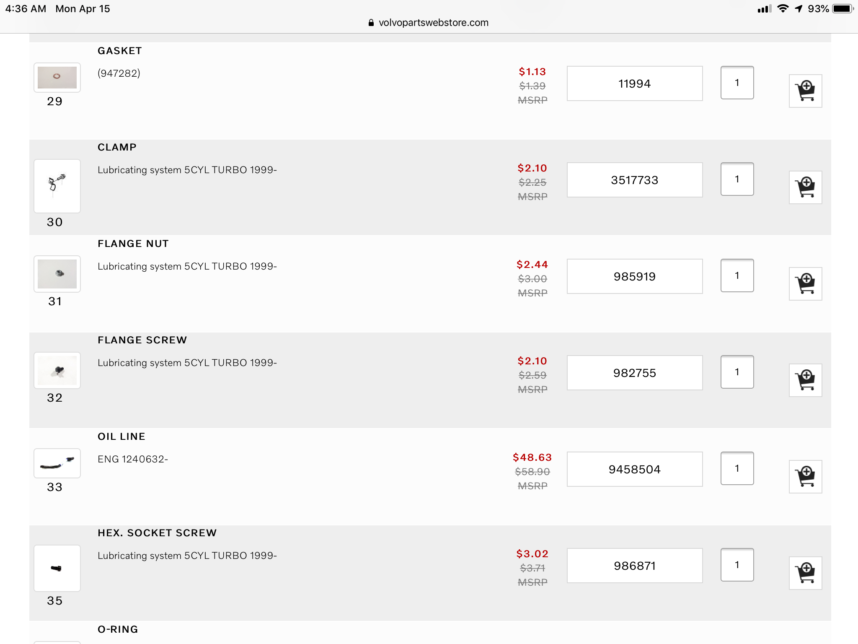The image size is (858, 644).
Task: Open clamp part number 3517733
Action: (x=634, y=180)
